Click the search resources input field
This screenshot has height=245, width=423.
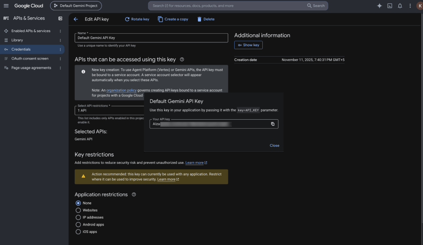[x=226, y=6]
